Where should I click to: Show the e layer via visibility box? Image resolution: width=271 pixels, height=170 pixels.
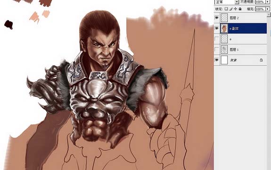(x=216, y=39)
